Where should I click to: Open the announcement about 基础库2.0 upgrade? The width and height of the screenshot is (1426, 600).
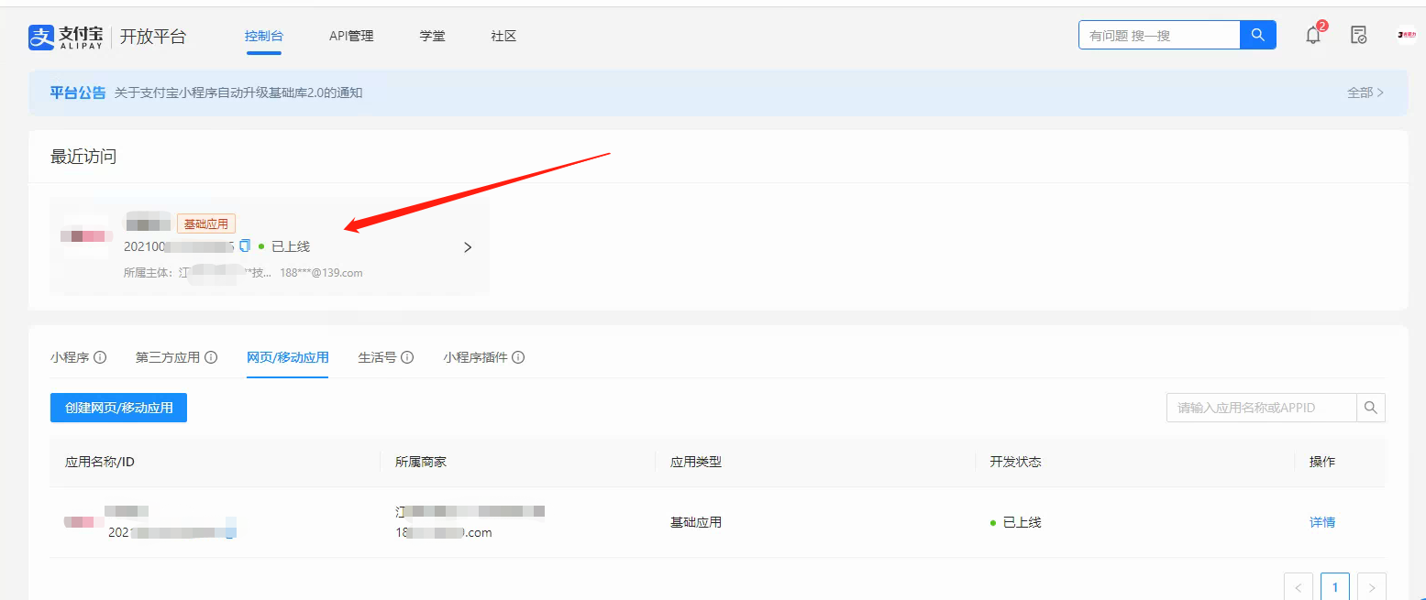pyautogui.click(x=238, y=93)
